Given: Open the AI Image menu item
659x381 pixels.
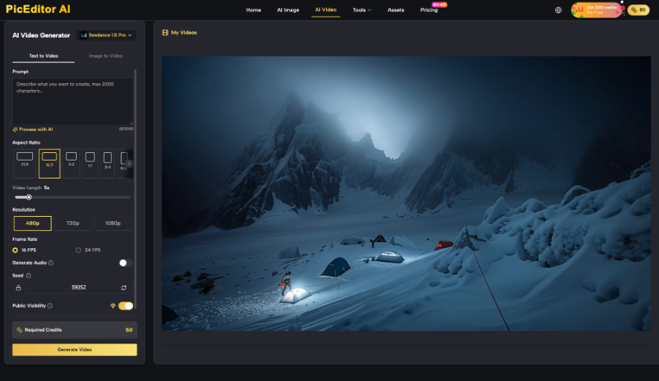Looking at the screenshot, I should [288, 10].
